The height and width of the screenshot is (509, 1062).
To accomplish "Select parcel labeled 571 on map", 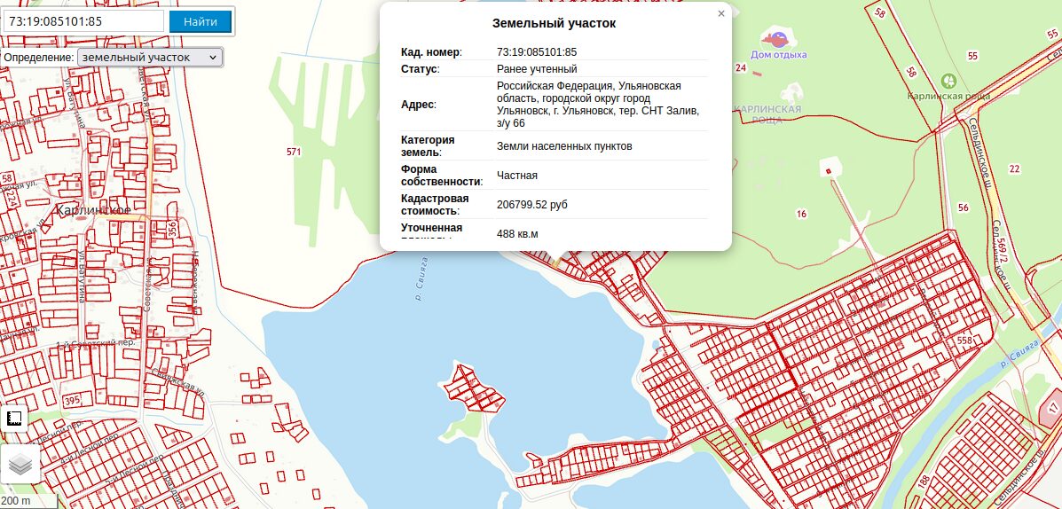I will [x=294, y=152].
